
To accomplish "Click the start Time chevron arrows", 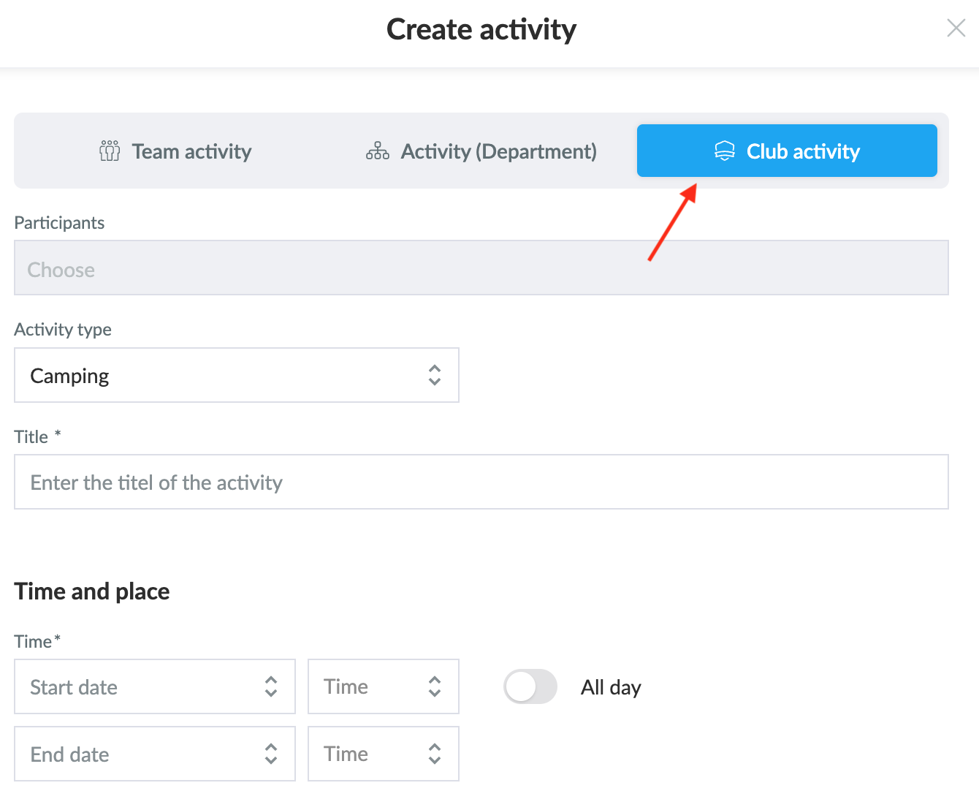I will [435, 686].
